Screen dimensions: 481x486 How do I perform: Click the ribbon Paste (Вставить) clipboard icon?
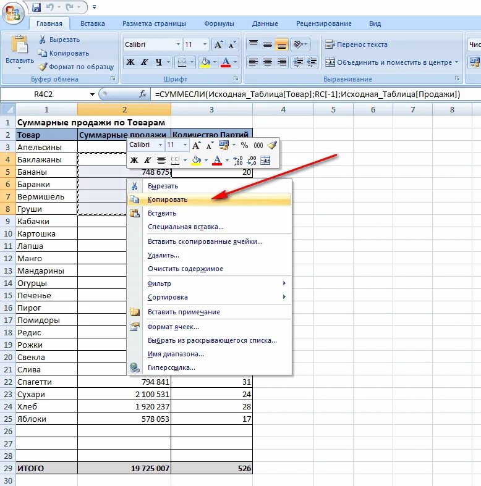19,44
